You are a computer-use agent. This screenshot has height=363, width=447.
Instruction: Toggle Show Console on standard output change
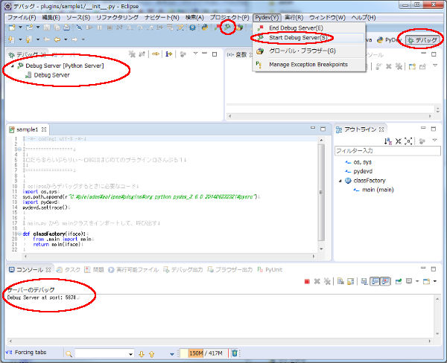click(x=375, y=281)
